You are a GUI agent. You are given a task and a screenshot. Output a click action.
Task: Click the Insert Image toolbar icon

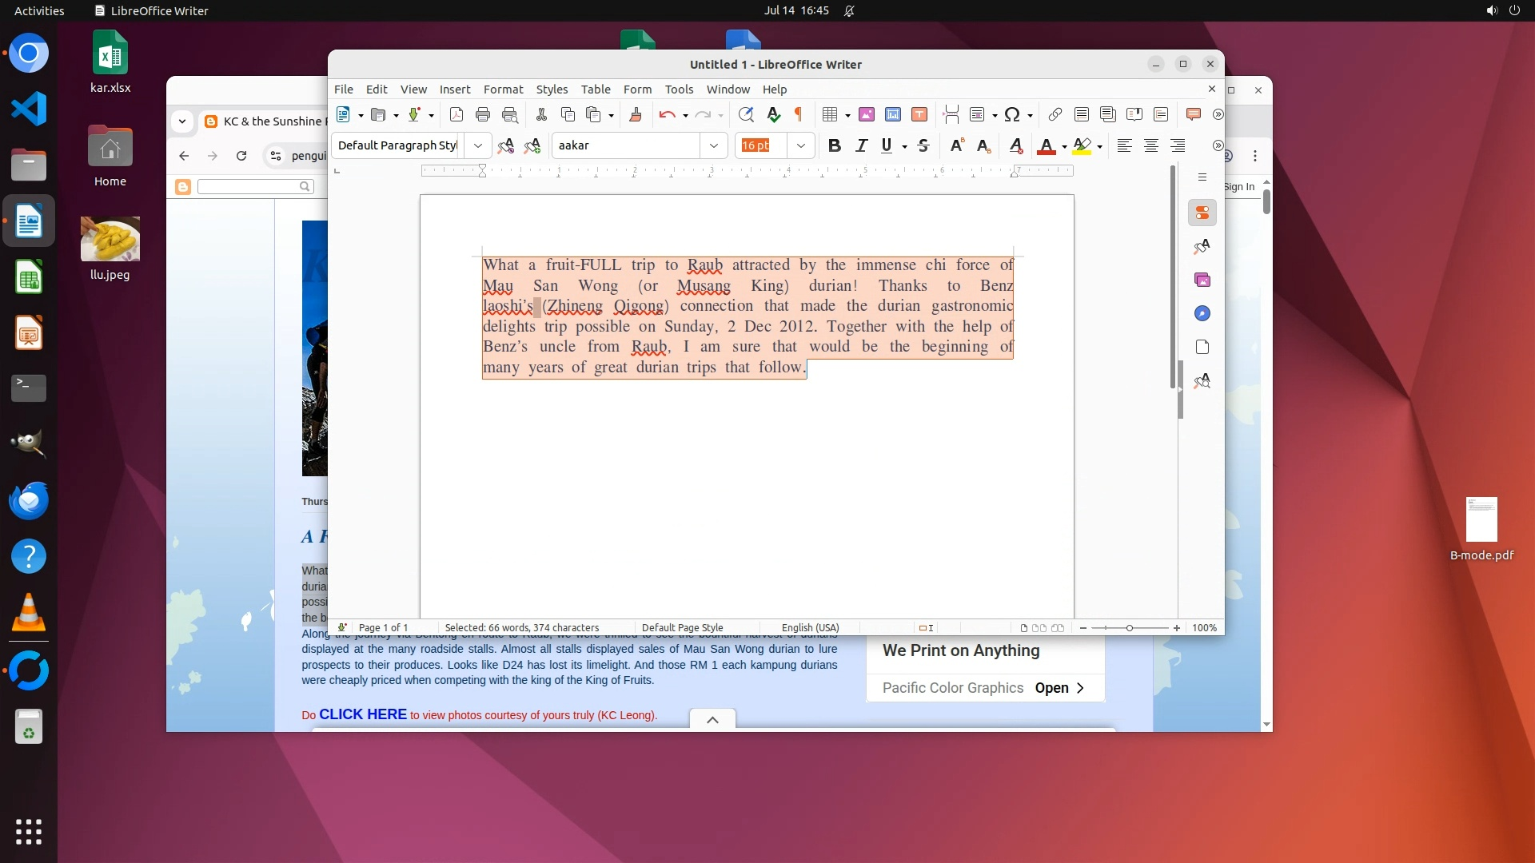866,114
